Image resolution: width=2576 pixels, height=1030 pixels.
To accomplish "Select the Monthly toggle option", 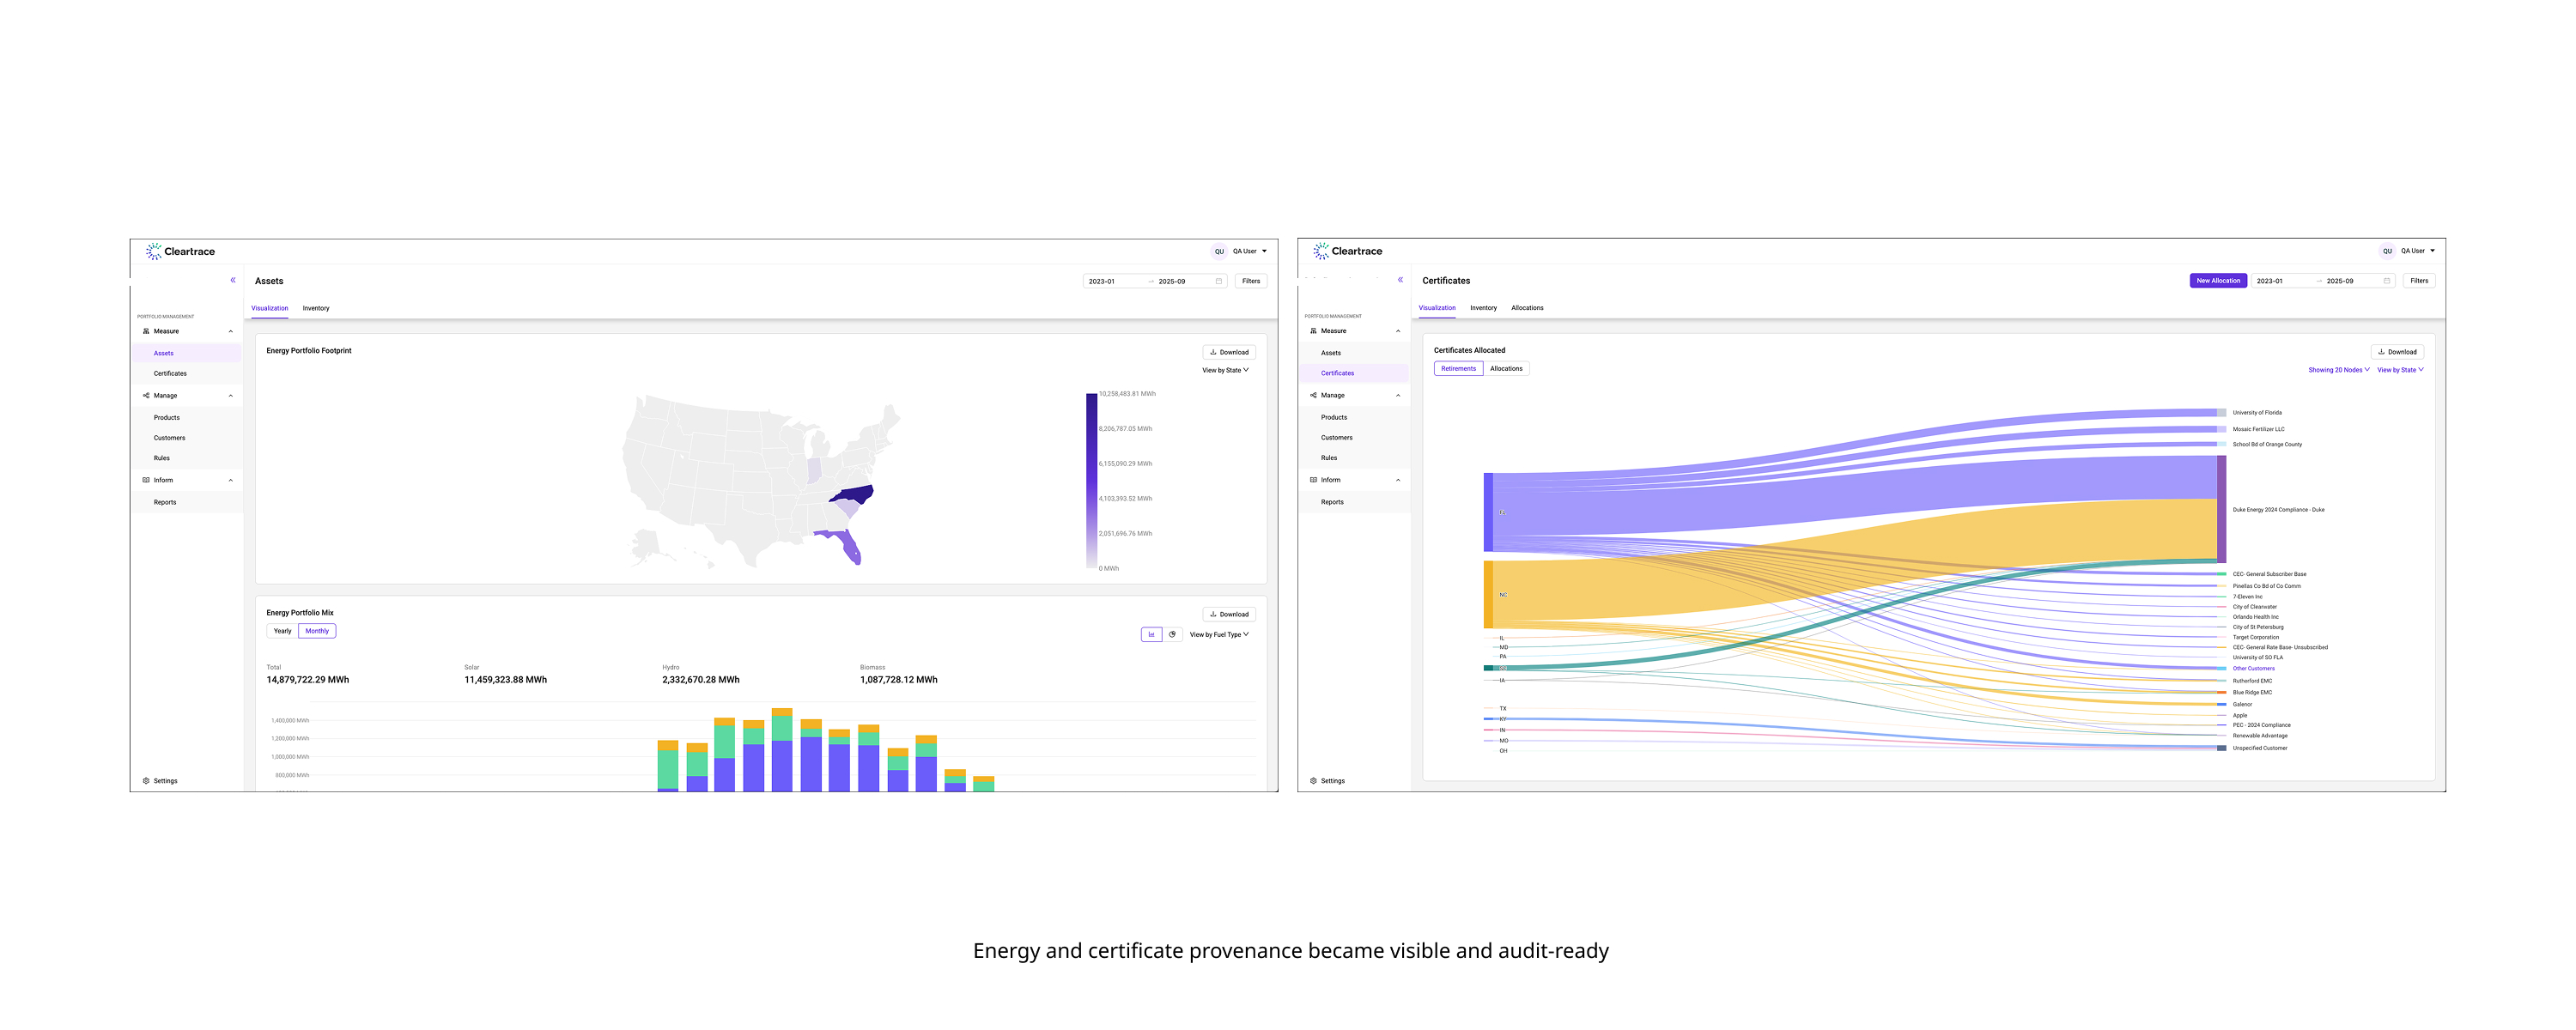I will pyautogui.click(x=317, y=631).
